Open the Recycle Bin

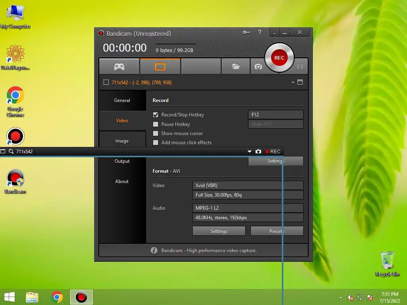coord(387,264)
